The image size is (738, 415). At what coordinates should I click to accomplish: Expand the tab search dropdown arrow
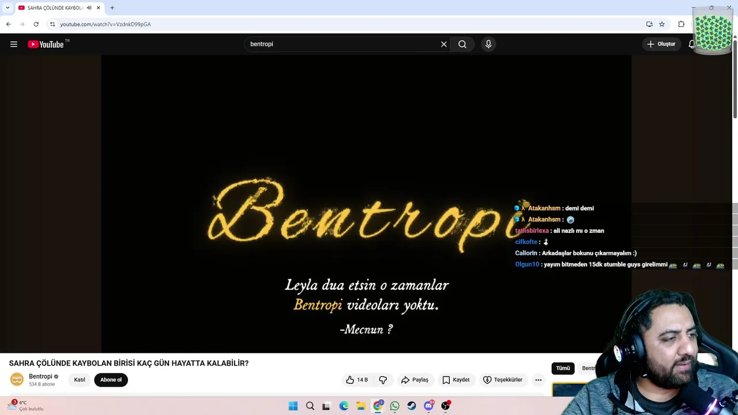(x=7, y=7)
